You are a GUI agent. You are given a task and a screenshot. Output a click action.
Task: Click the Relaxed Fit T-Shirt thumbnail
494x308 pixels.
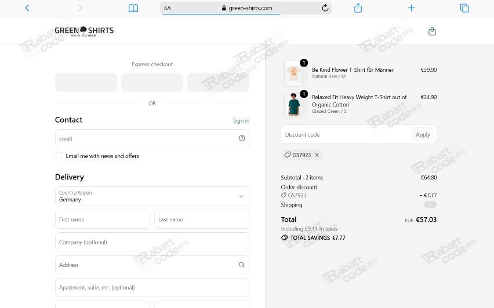[x=293, y=104]
